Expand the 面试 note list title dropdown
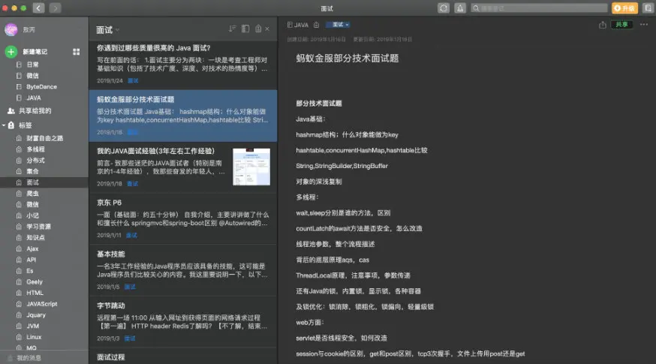 click(x=108, y=30)
